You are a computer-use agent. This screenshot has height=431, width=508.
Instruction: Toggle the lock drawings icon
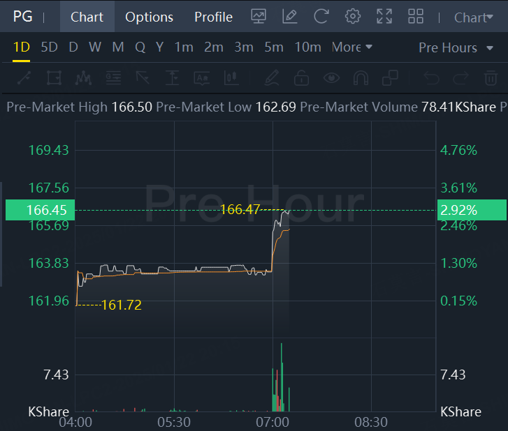click(301, 77)
